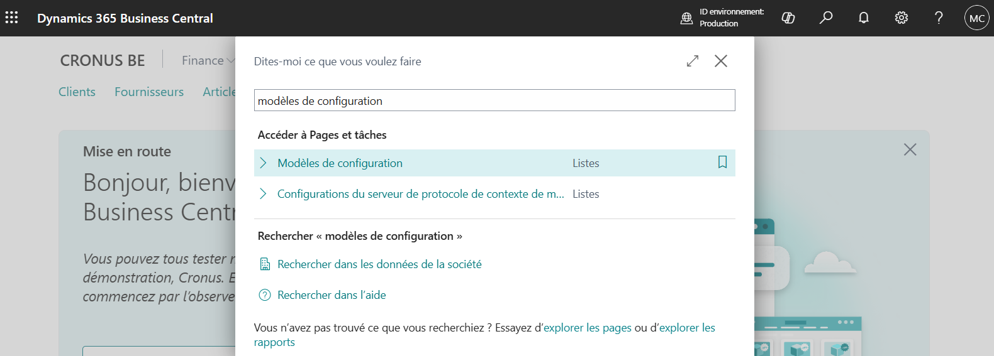Click the help circle icon next to Rechercher dans l'aide
The width and height of the screenshot is (994, 356).
pyautogui.click(x=265, y=295)
